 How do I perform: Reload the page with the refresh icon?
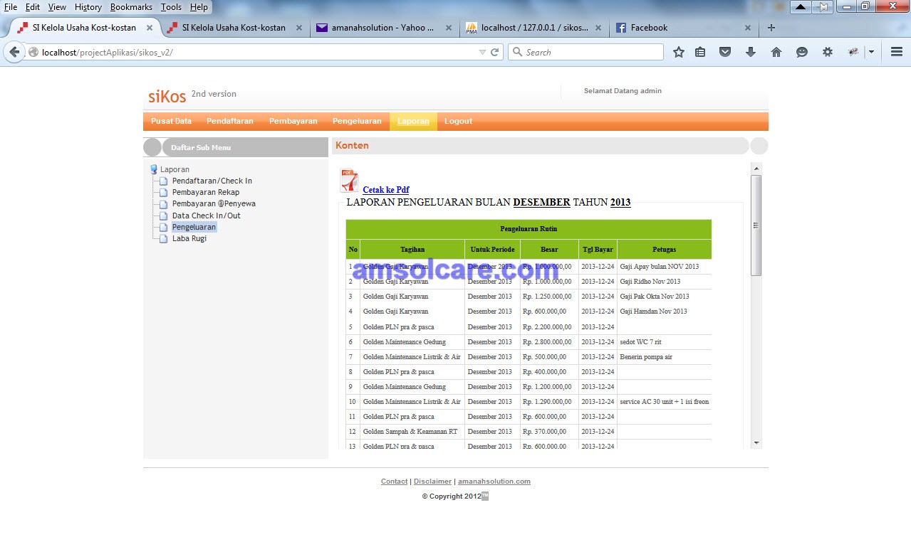(x=495, y=52)
